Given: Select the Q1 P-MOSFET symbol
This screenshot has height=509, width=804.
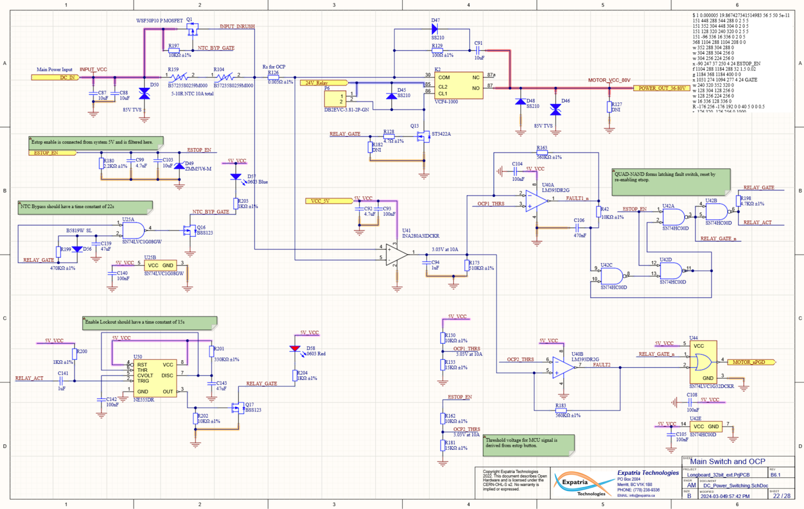Looking at the screenshot, I should 191,31.
